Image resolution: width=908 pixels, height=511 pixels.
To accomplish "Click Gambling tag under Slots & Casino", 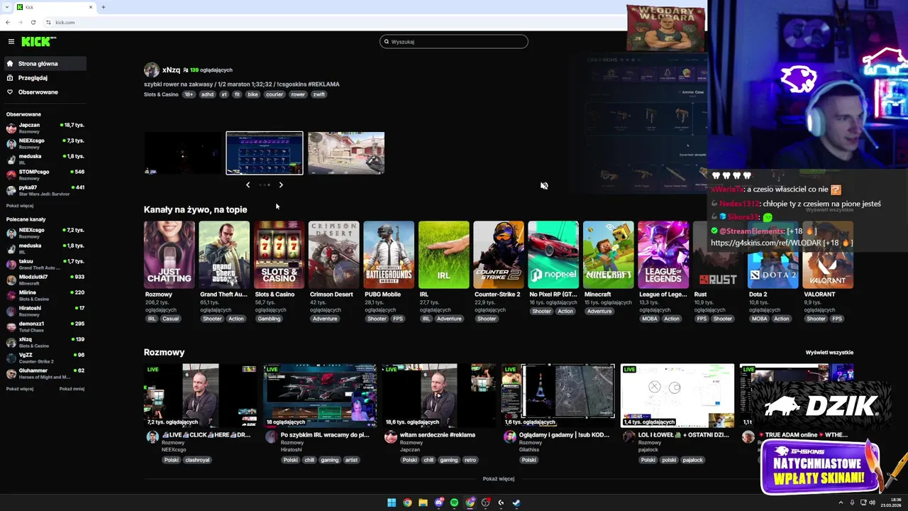I will 269,319.
